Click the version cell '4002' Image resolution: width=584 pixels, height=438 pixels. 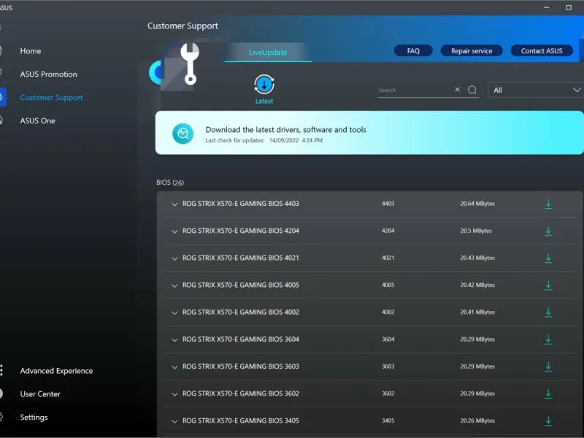[388, 312]
